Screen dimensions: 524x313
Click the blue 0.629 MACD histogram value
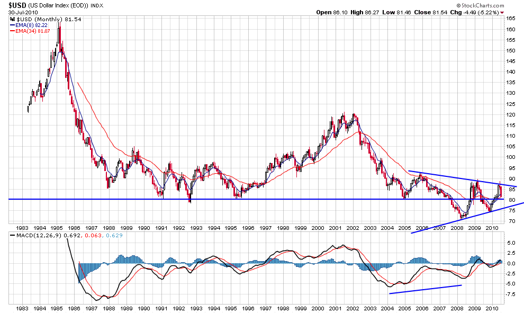point(114,236)
